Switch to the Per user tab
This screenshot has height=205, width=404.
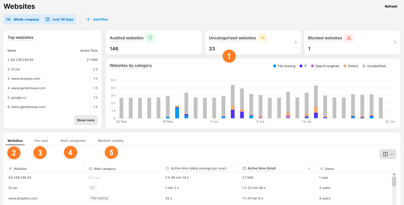(41, 141)
